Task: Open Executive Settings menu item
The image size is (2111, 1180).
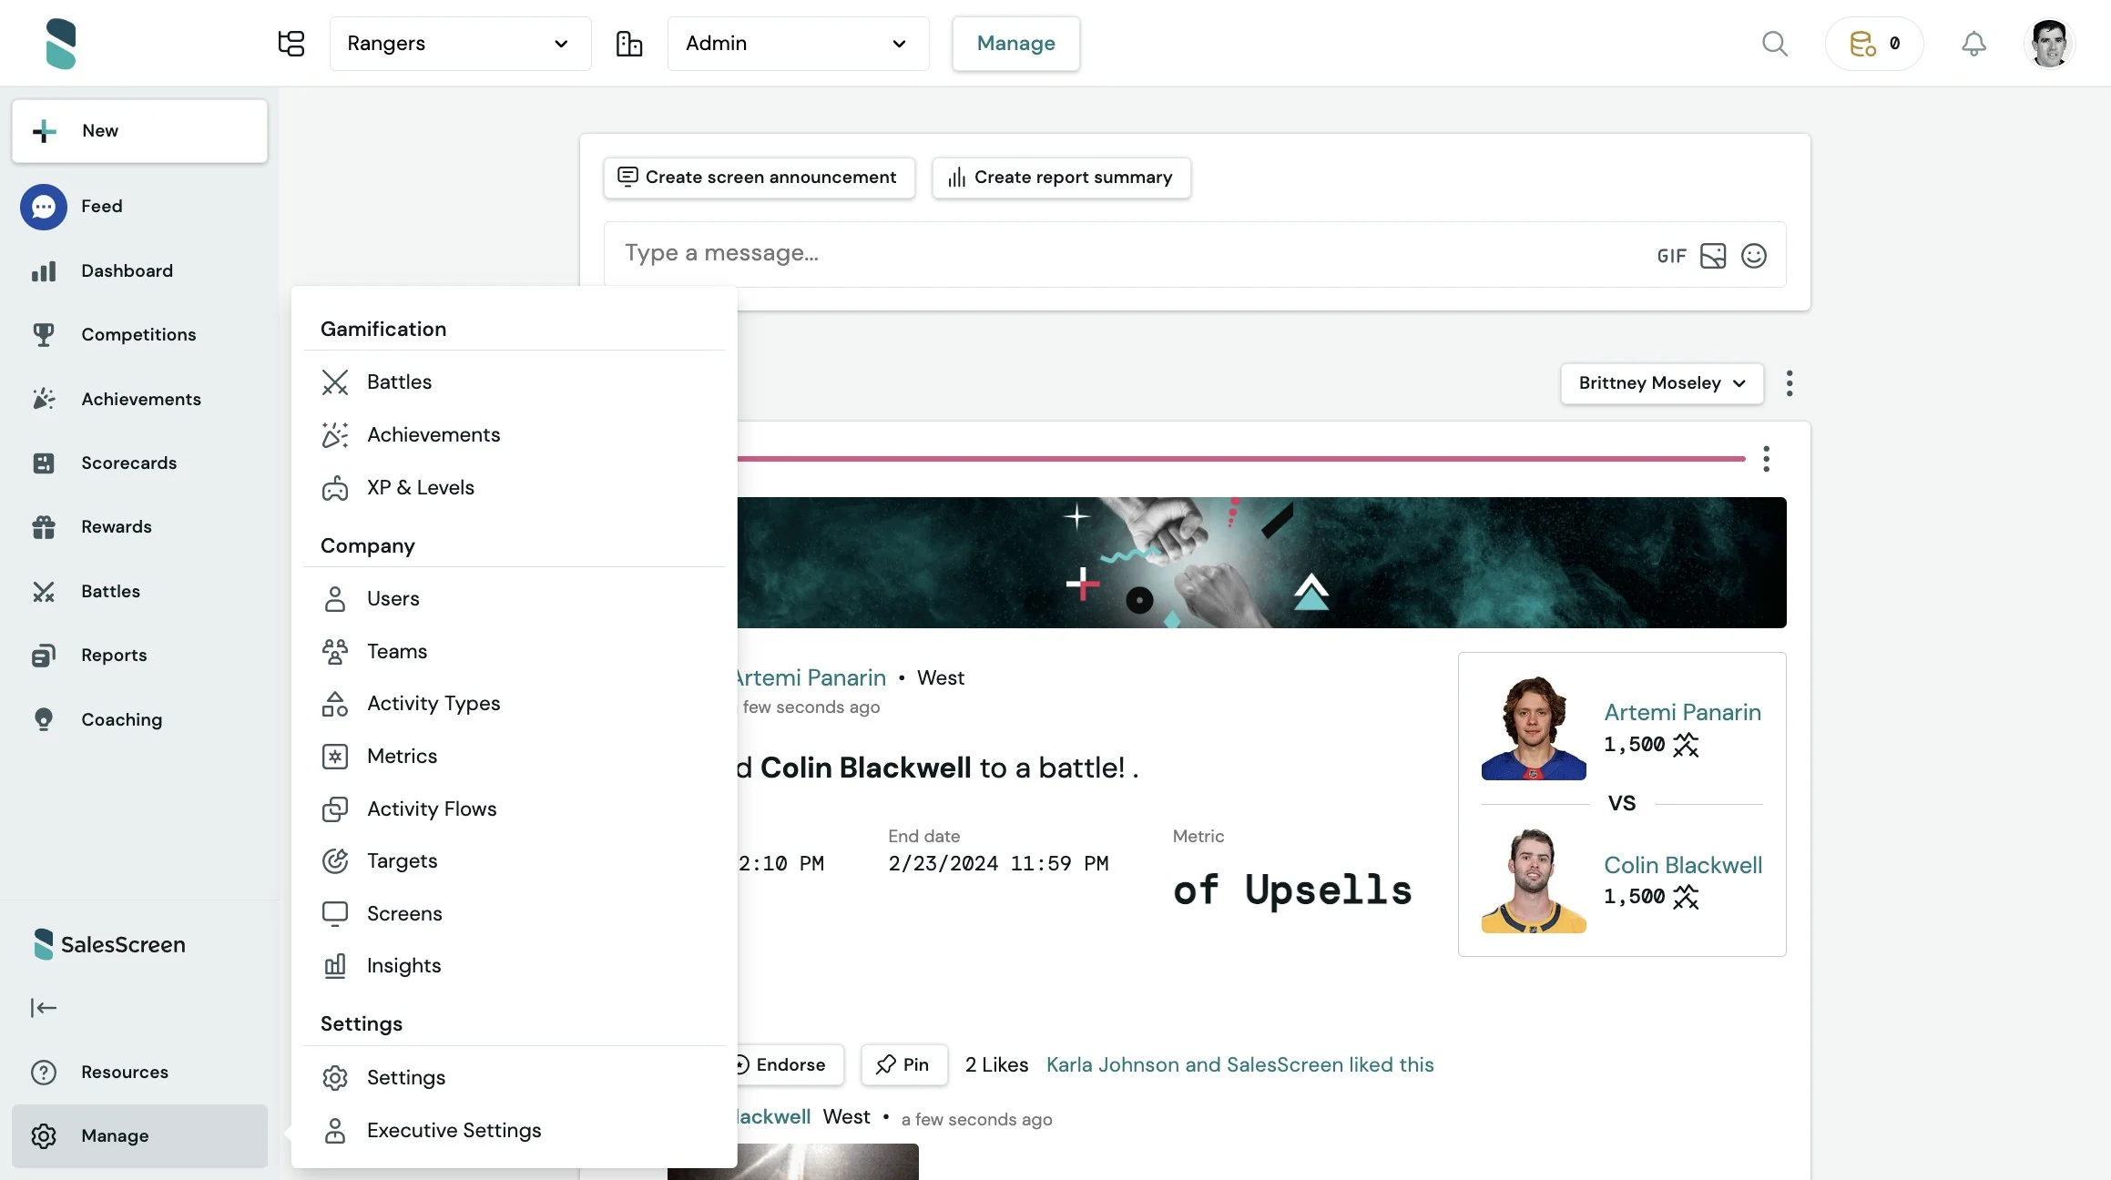Action: (515, 1131)
